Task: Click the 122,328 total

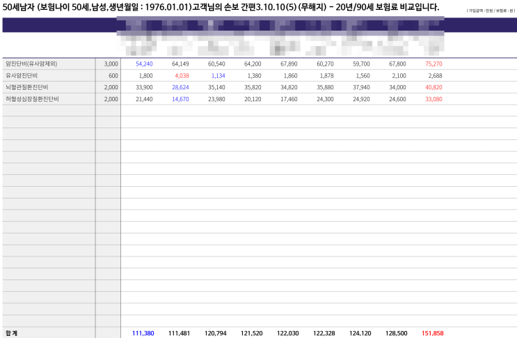Action: pos(324,333)
